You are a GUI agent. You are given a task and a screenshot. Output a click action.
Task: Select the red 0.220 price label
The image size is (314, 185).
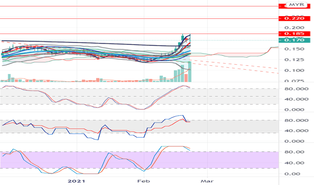294,18
